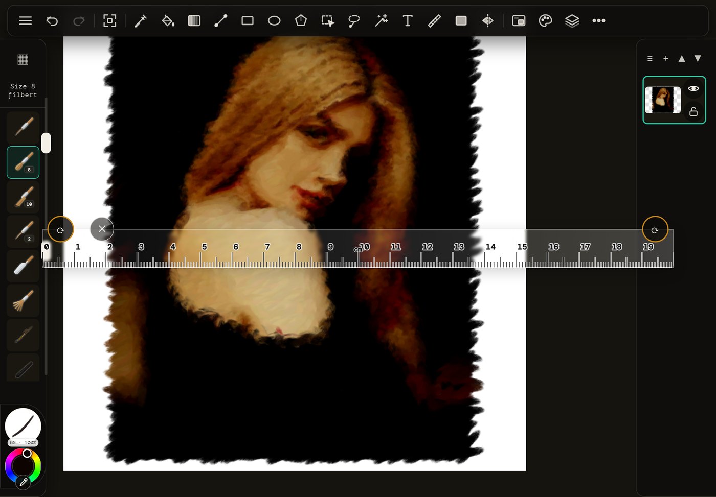The height and width of the screenshot is (497, 716).
Task: Open the color palette panel
Action: [x=546, y=21]
